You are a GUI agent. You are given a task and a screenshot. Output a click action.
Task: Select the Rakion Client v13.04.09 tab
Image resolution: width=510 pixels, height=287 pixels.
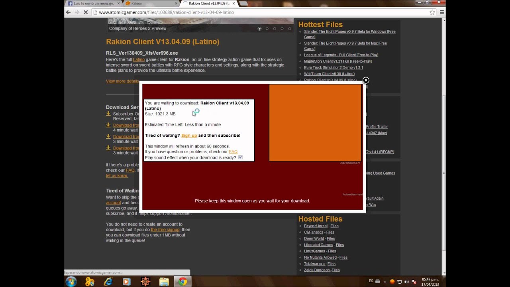click(209, 3)
